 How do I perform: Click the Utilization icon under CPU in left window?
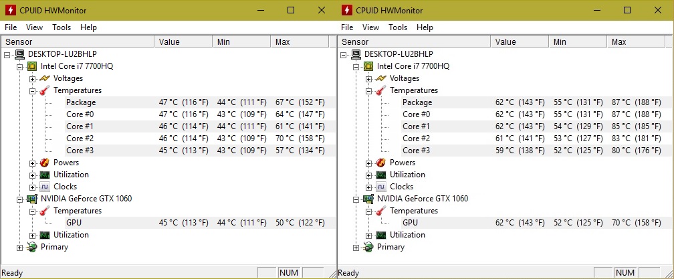pos(45,175)
